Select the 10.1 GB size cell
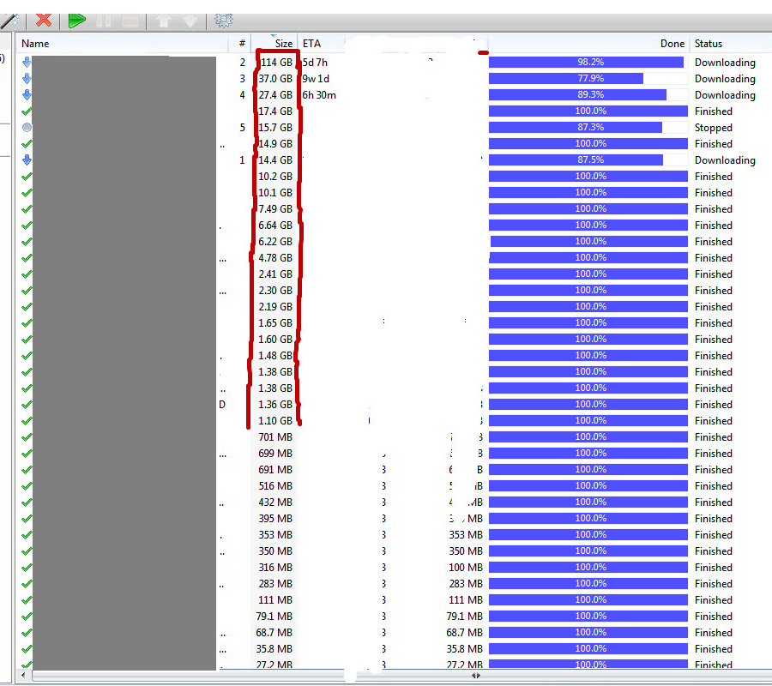 coord(275,193)
